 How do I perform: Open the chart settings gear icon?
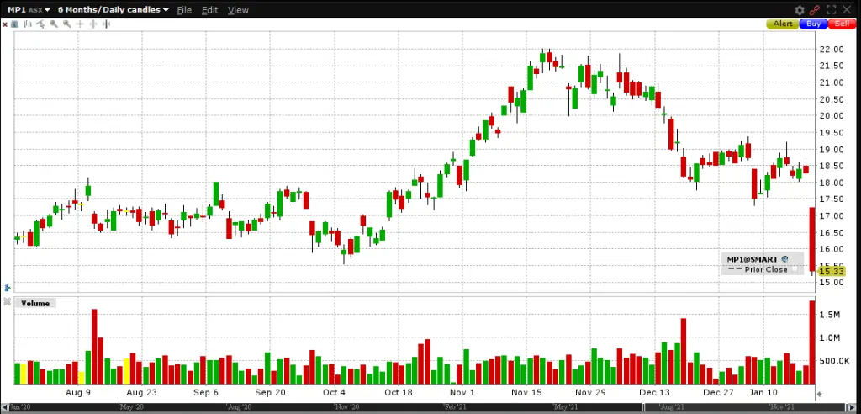799,10
